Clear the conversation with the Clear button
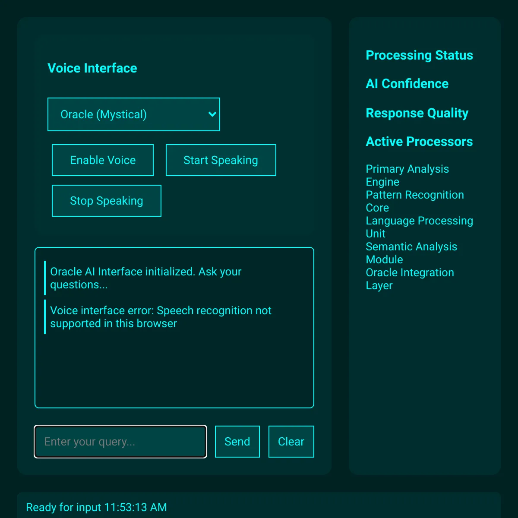This screenshot has width=518, height=518. (x=291, y=442)
